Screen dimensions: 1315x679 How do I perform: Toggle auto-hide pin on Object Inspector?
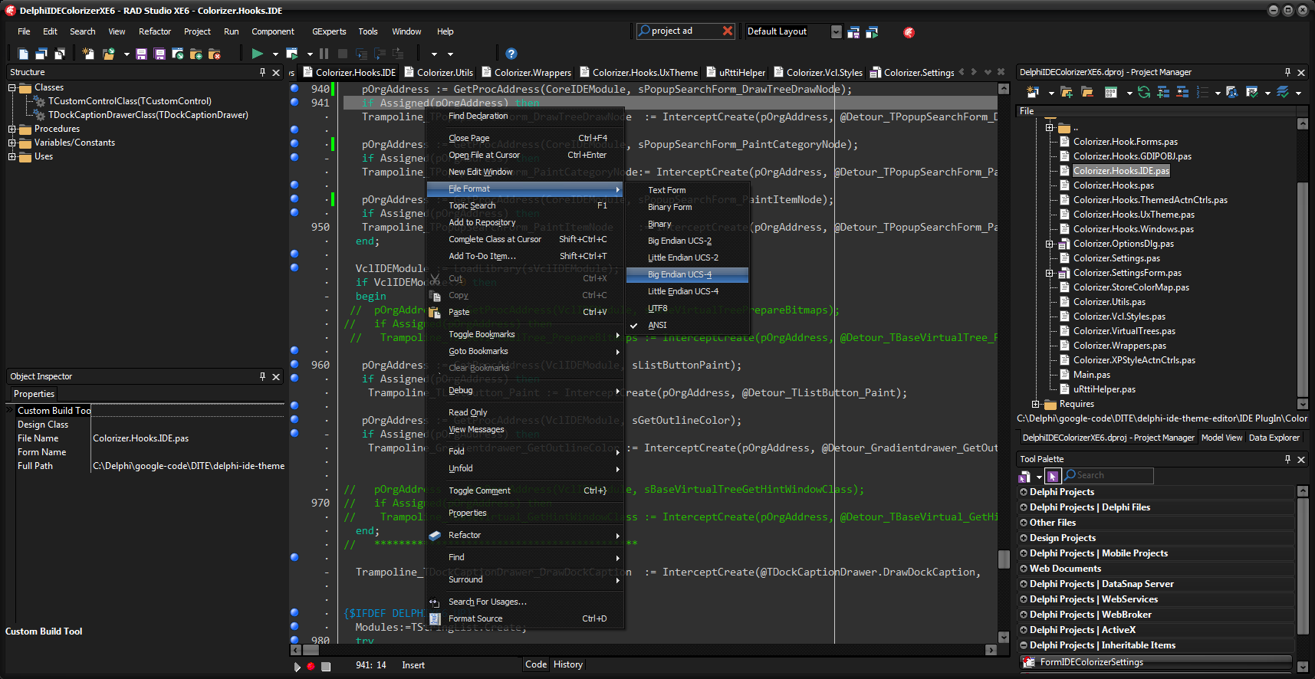[x=262, y=376]
